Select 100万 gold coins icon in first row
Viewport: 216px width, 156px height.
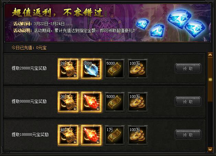pyautogui.click(x=137, y=69)
